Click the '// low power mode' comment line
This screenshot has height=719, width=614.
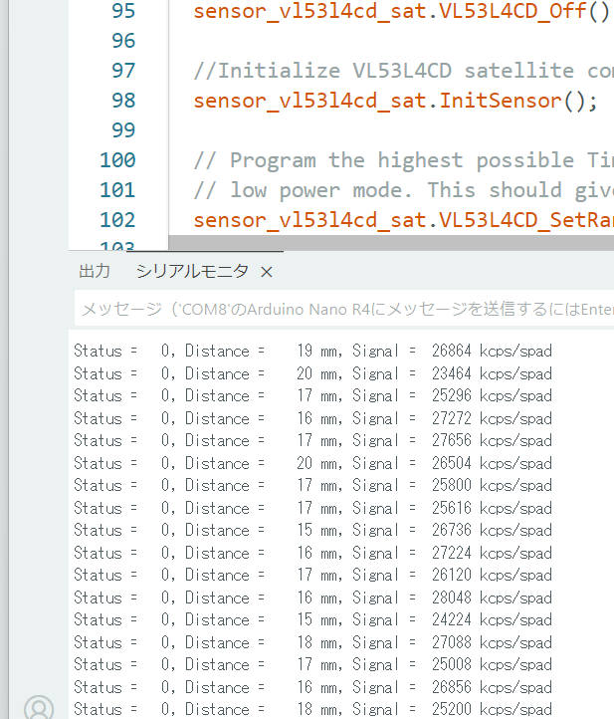click(x=408, y=190)
